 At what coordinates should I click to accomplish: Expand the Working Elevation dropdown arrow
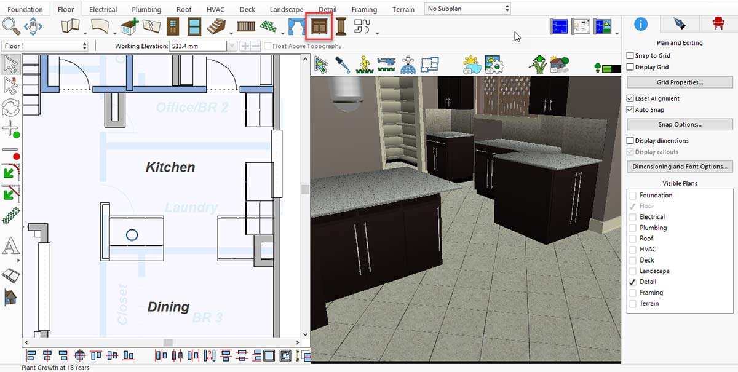(x=232, y=46)
